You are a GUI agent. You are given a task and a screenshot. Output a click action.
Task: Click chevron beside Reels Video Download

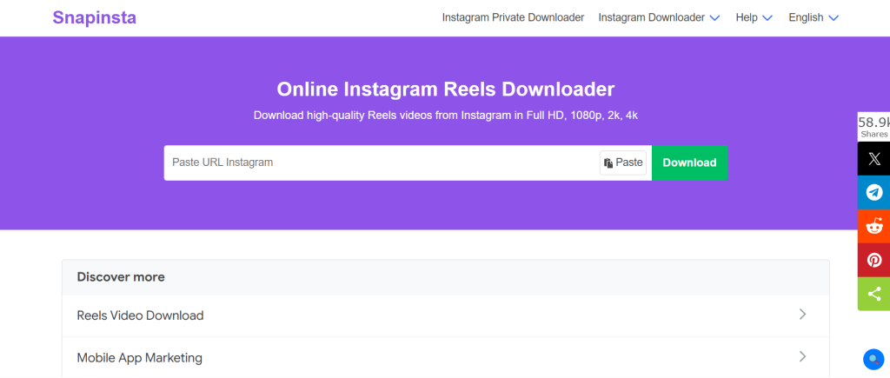click(x=802, y=315)
